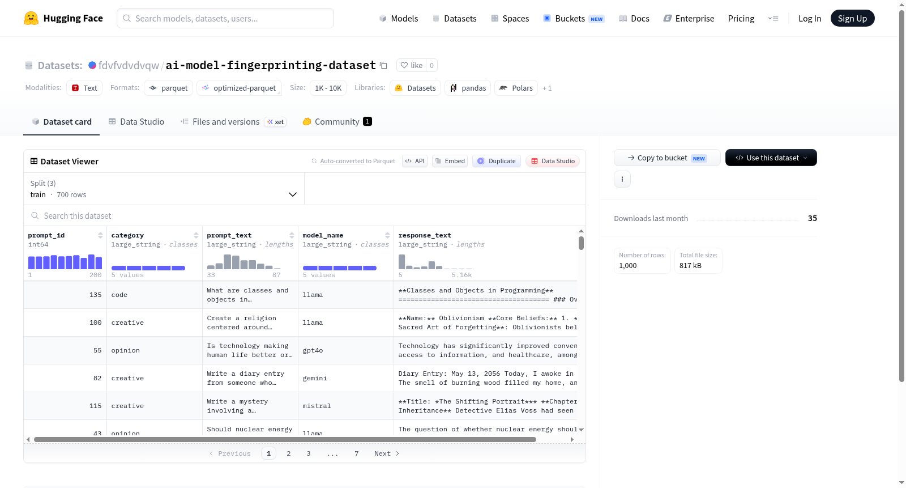Open fdvfvdvdvqw user profile link
The height and width of the screenshot is (488, 906).
coord(129,65)
